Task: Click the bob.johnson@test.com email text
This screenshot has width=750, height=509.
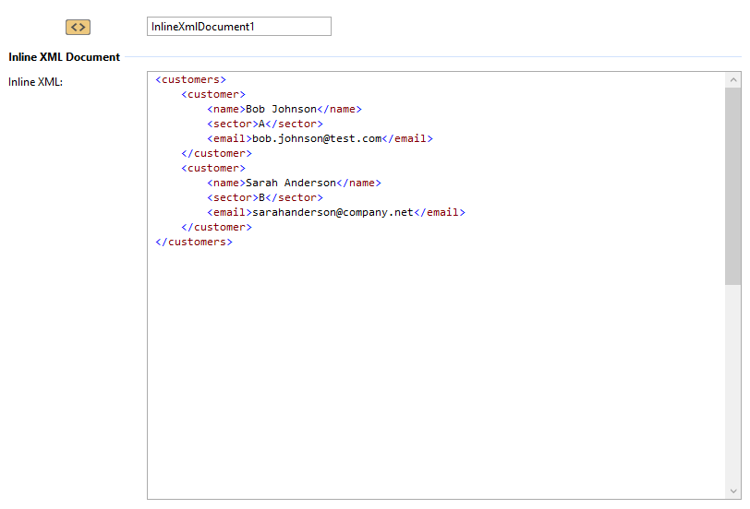Action: click(317, 138)
